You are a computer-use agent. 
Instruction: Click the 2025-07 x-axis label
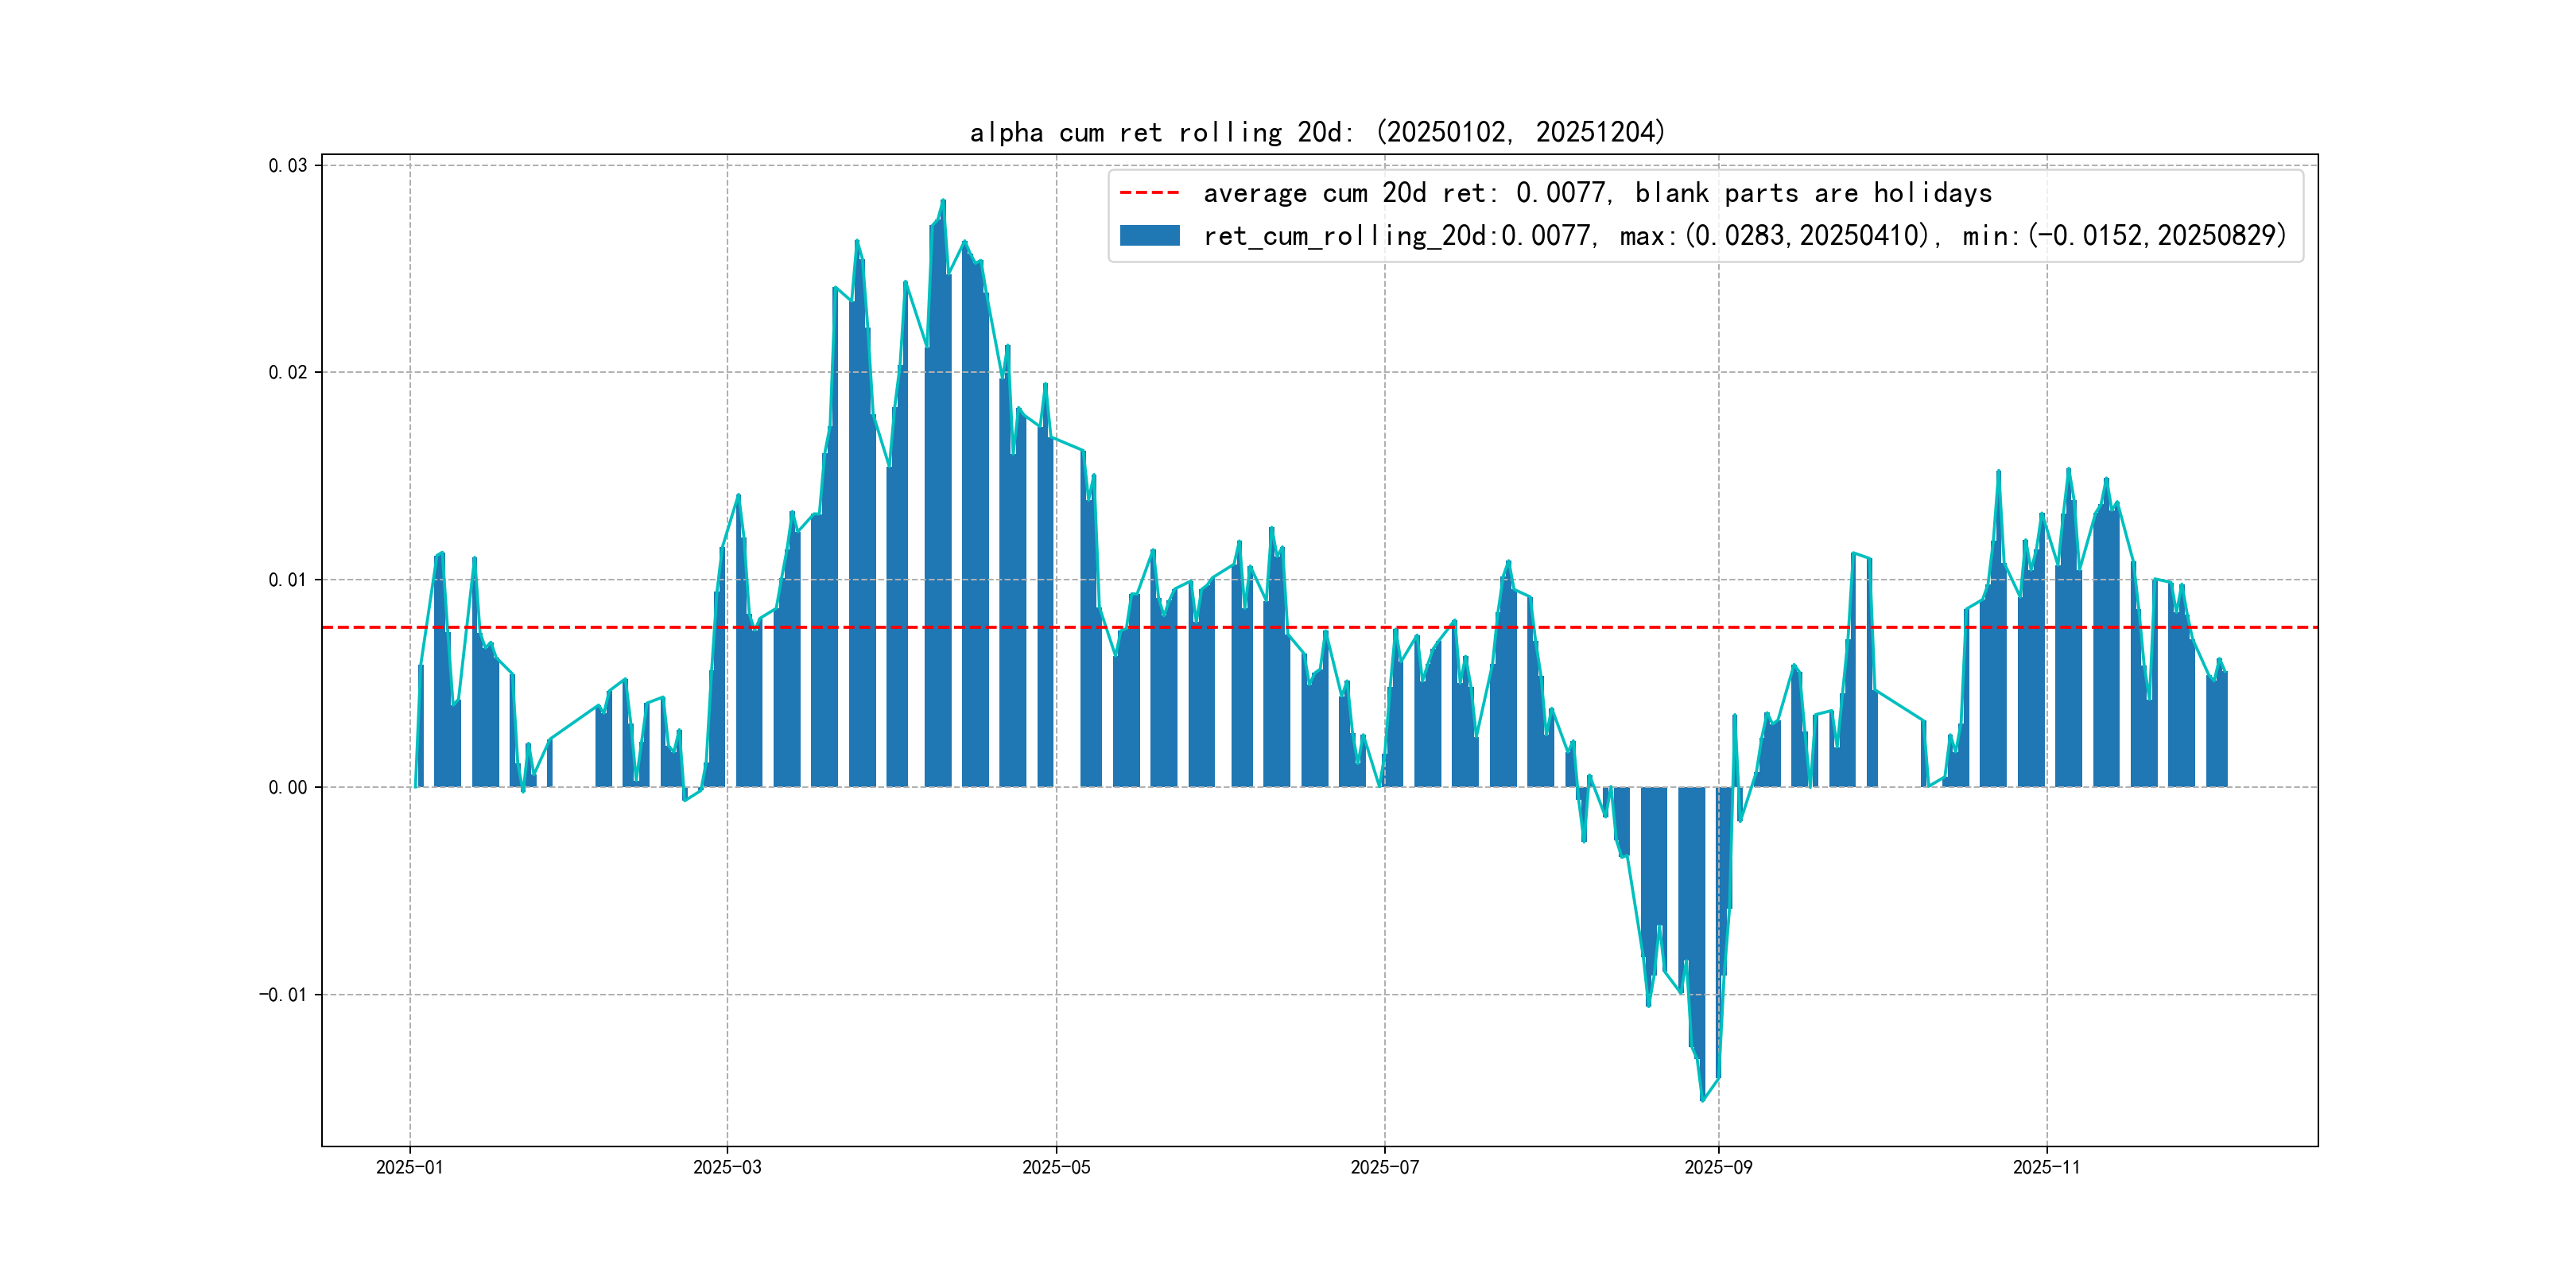[x=1384, y=1167]
